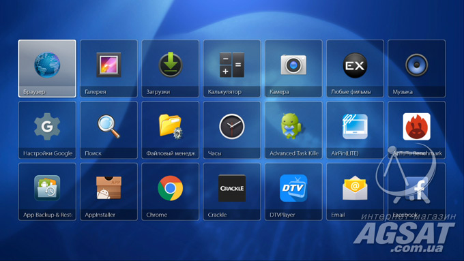Open the Калькулятор app
Screen dimensions: 464x261
pyautogui.click(x=232, y=69)
